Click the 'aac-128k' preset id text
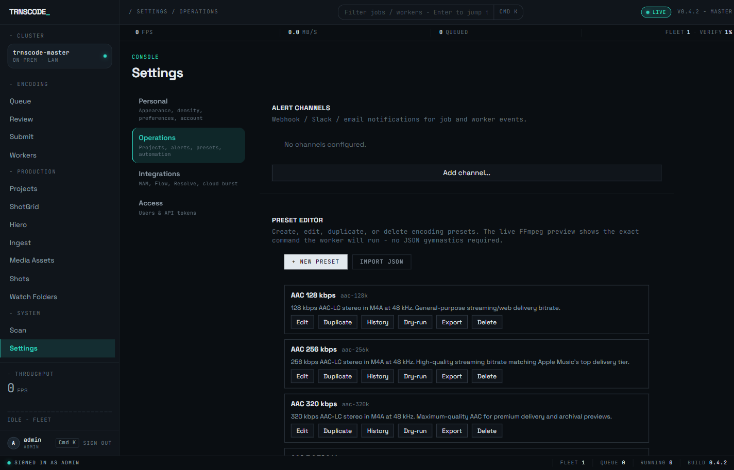 click(x=354, y=296)
